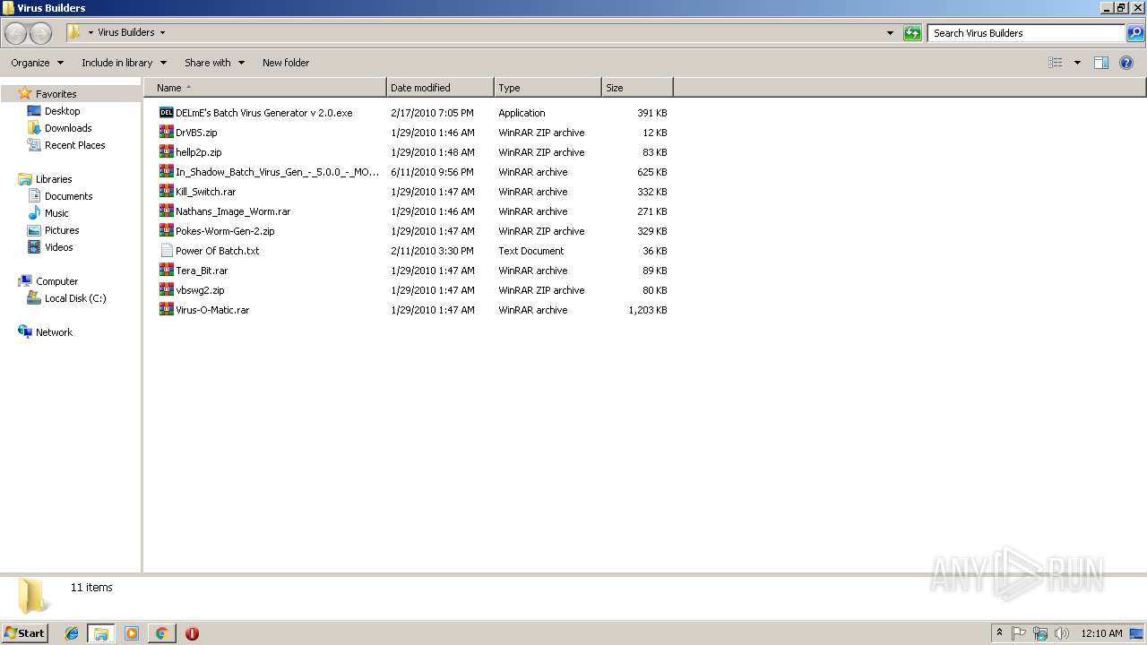Image resolution: width=1147 pixels, height=645 pixels.
Task: Open the Share with dropdown
Action: [214, 63]
